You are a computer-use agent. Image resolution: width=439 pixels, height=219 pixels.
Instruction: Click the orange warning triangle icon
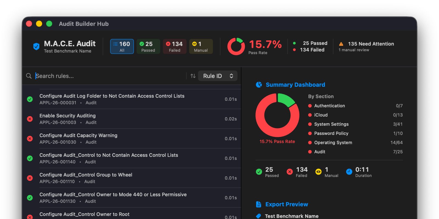click(341, 44)
